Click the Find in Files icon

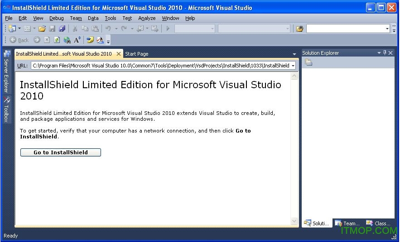pos(299,28)
